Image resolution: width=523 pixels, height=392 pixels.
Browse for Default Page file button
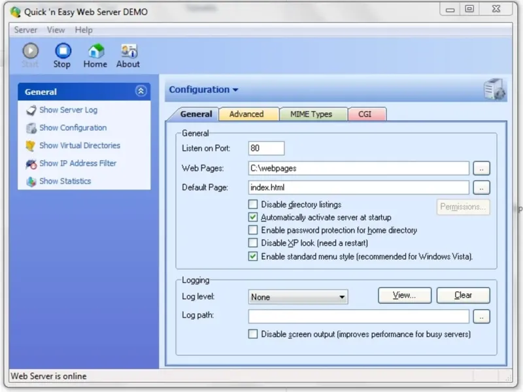point(481,188)
